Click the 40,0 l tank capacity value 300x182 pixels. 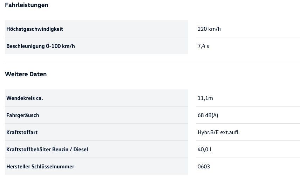coord(204,150)
